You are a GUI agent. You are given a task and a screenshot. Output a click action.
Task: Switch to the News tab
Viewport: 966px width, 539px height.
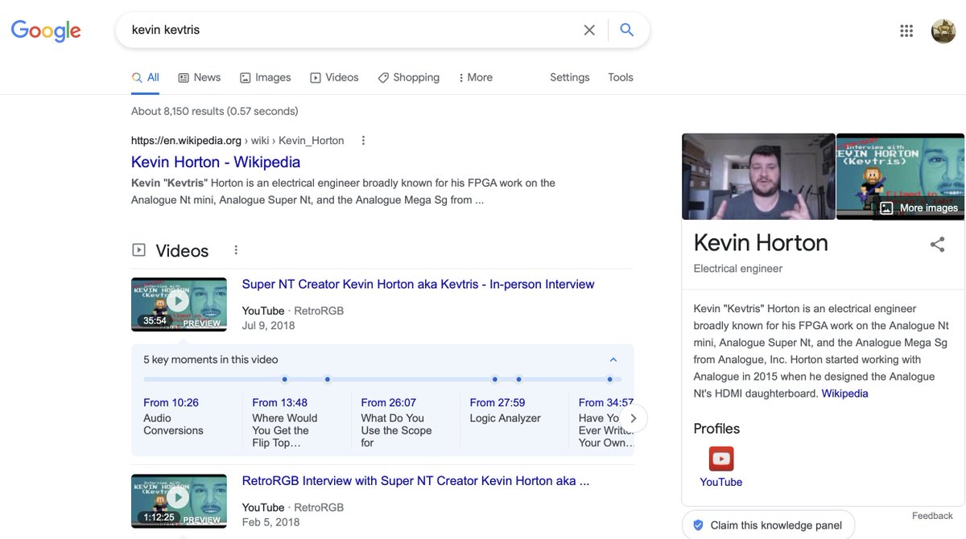(x=199, y=77)
